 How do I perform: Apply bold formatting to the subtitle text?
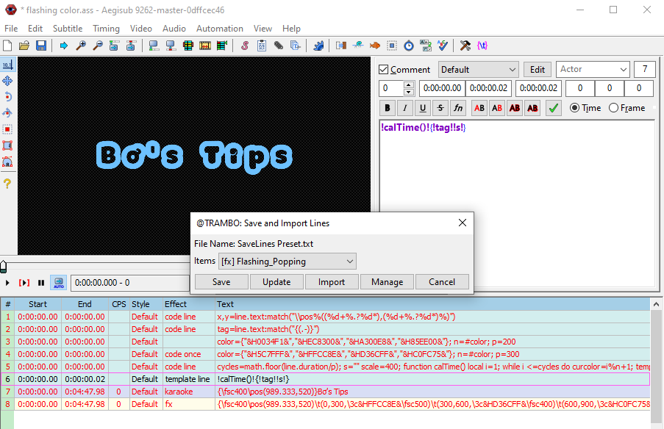(387, 107)
